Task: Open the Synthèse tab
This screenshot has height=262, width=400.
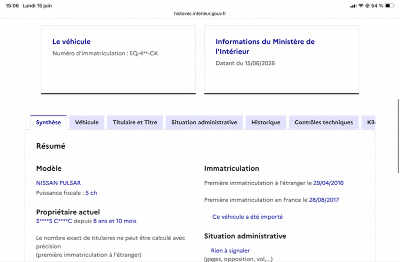Action: tap(48, 122)
